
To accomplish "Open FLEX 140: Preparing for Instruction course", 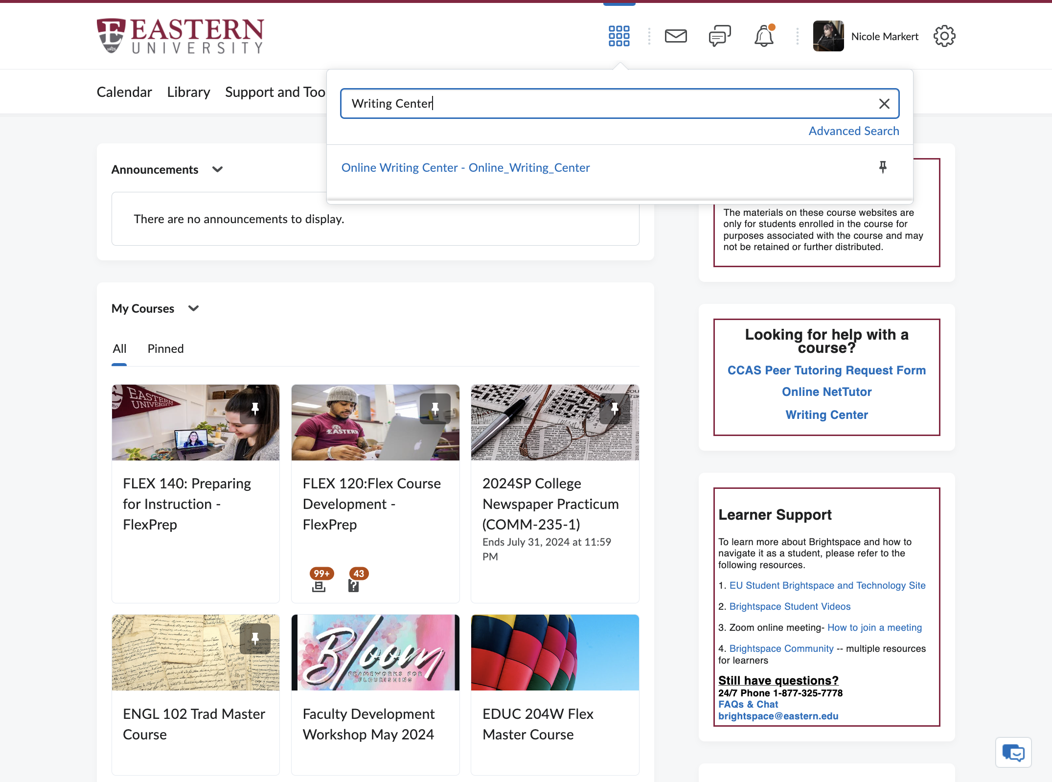I will (187, 504).
